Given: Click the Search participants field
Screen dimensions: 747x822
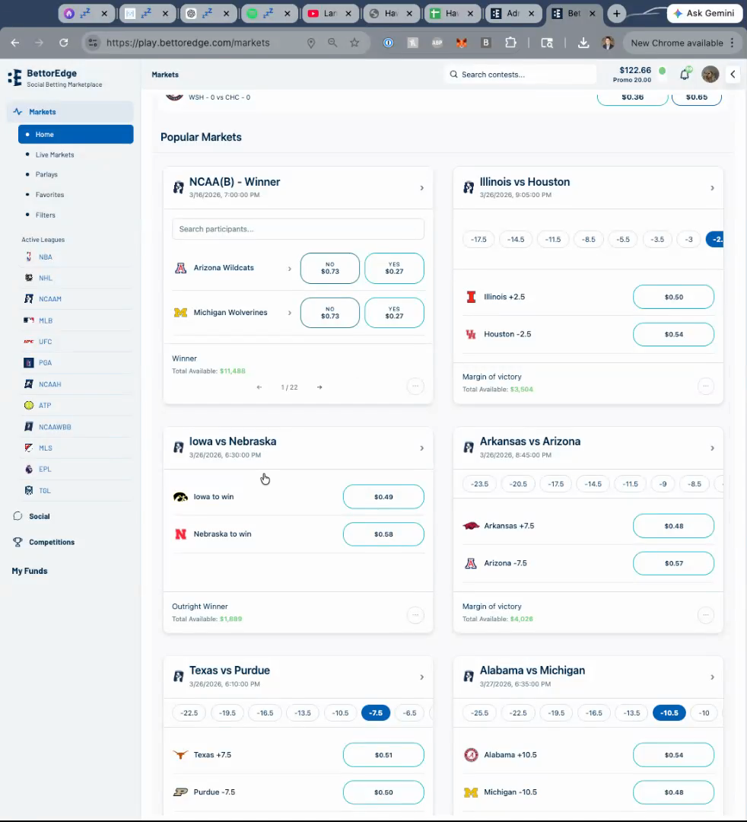Looking at the screenshot, I should (297, 229).
